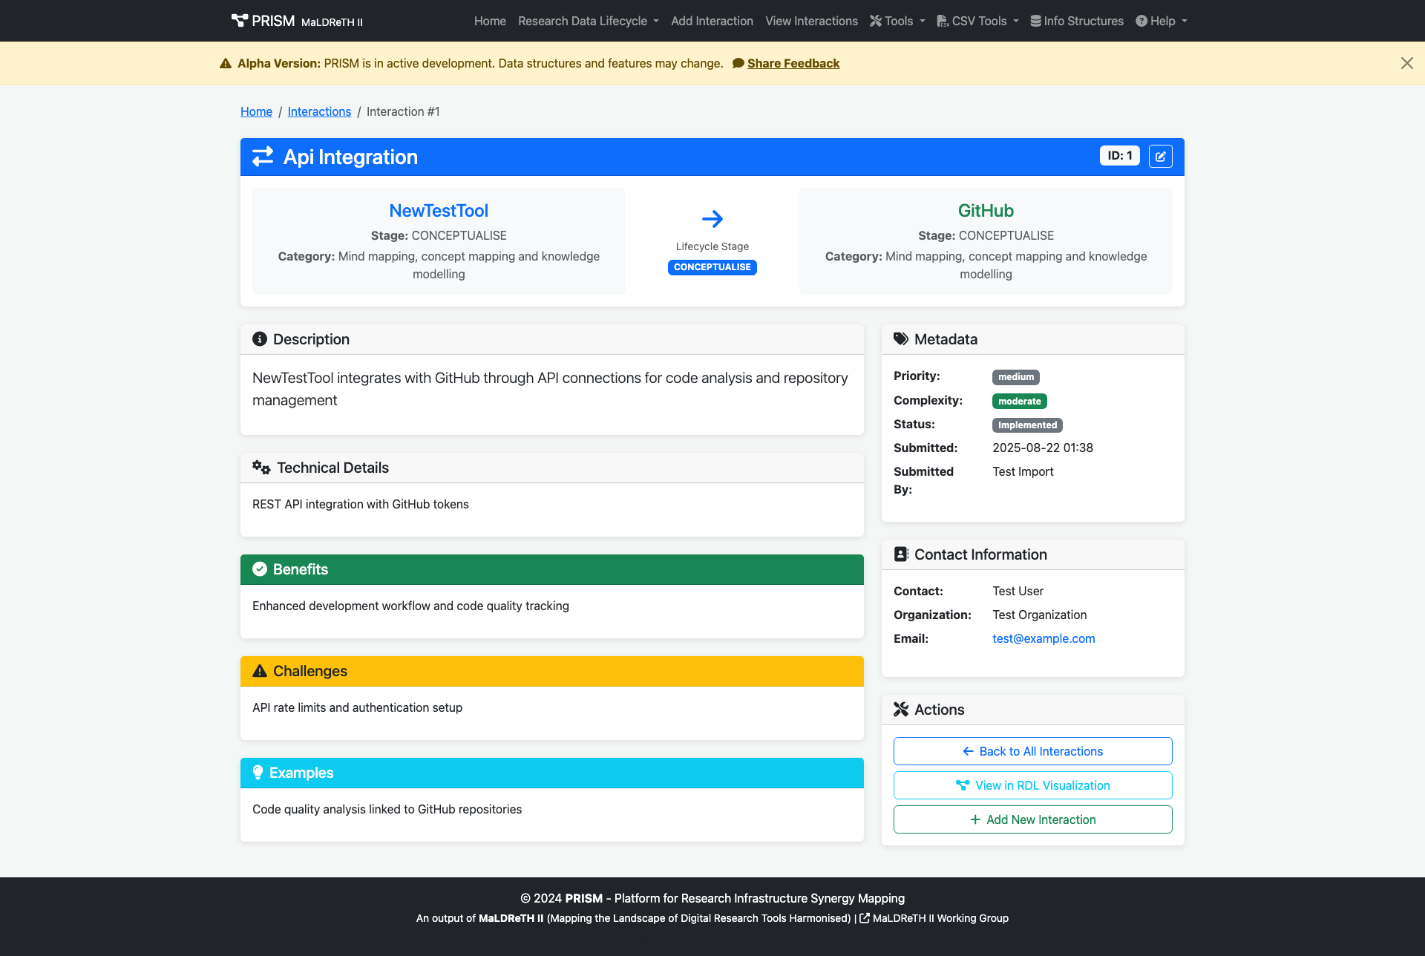Click Back to All Interactions button

click(x=1032, y=751)
